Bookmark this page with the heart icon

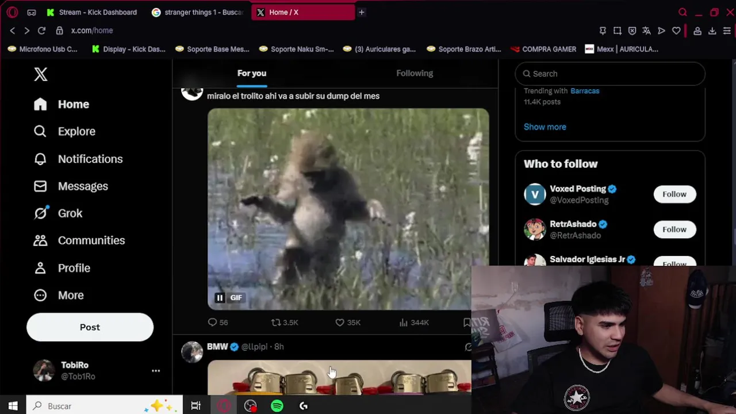[x=676, y=30]
